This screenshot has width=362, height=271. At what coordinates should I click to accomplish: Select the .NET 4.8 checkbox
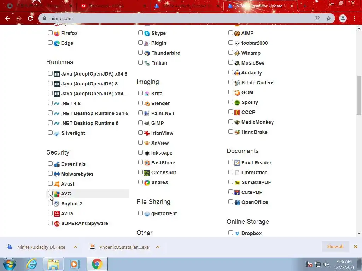click(x=50, y=103)
